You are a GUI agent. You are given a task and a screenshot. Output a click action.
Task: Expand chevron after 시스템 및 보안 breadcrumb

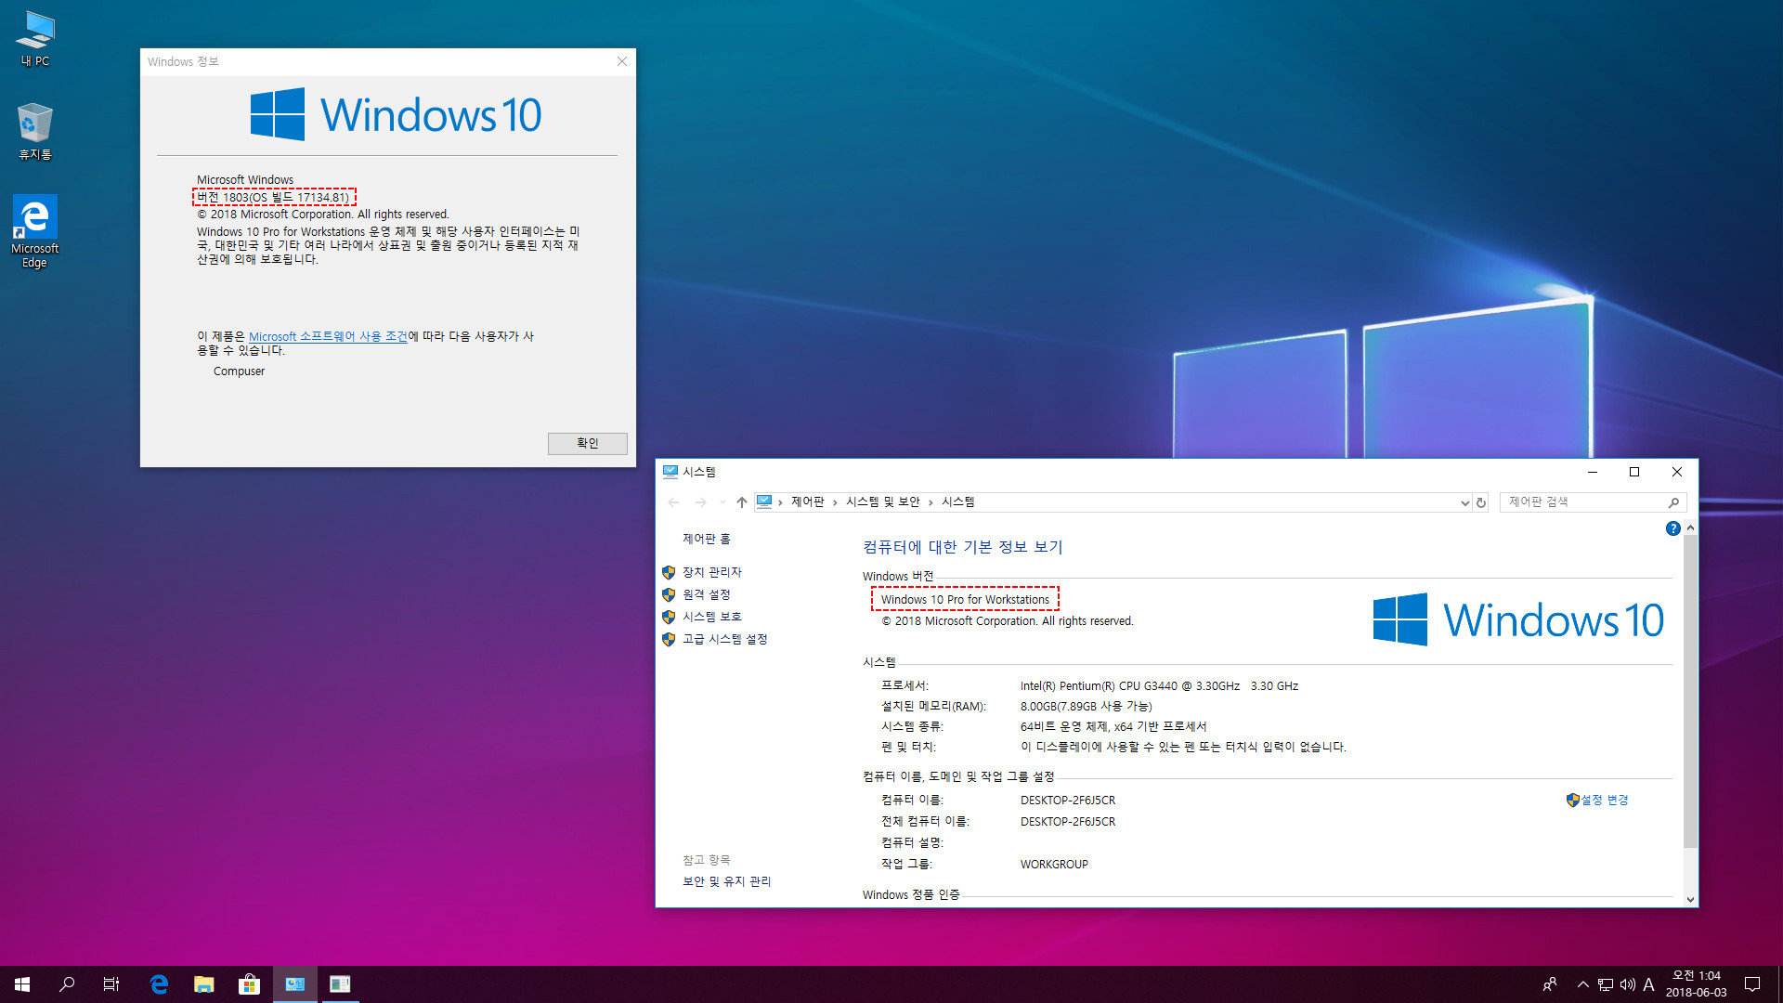tap(931, 502)
